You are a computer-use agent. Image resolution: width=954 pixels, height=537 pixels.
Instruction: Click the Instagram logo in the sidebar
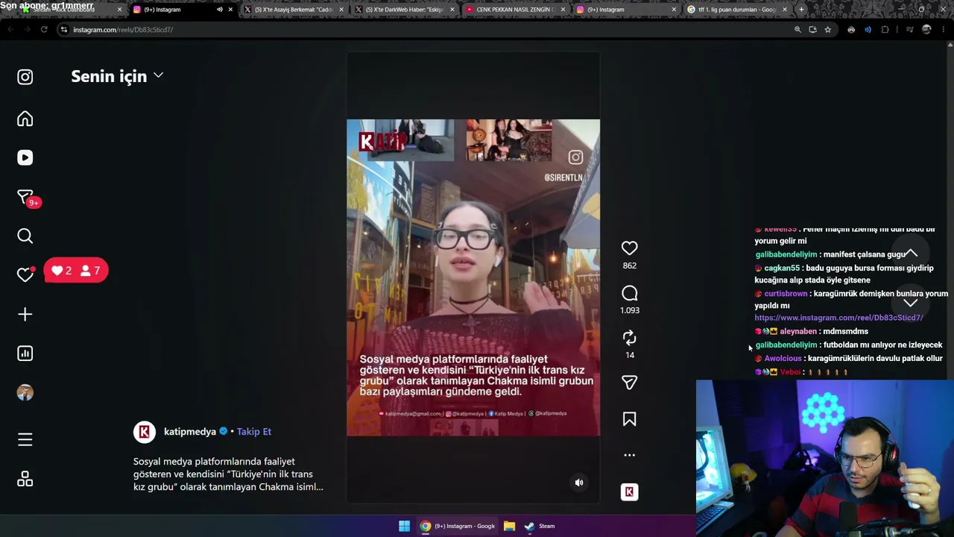pos(25,77)
